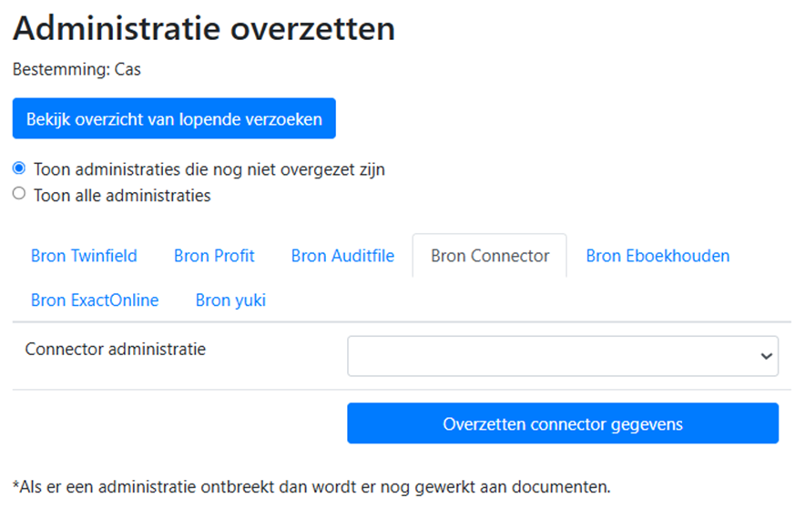
Task: Expand the dropdown using its chevron arrow
Action: 766,356
